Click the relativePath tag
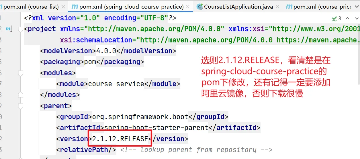 (86, 150)
